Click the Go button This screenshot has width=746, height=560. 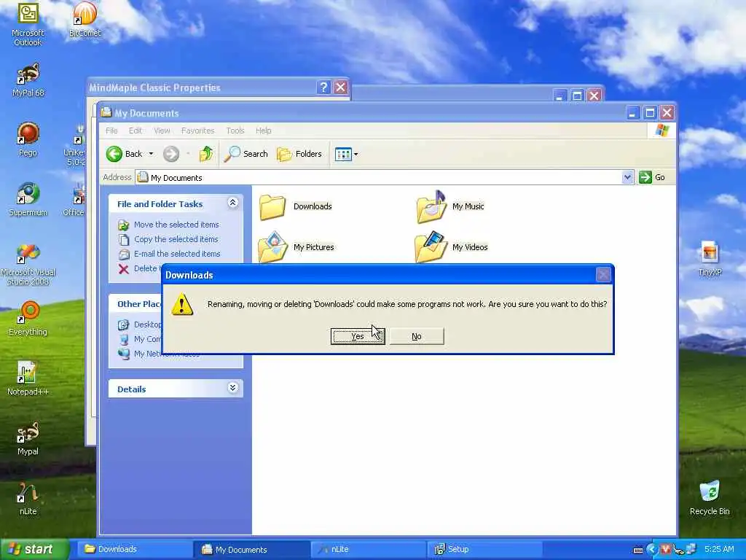click(652, 177)
